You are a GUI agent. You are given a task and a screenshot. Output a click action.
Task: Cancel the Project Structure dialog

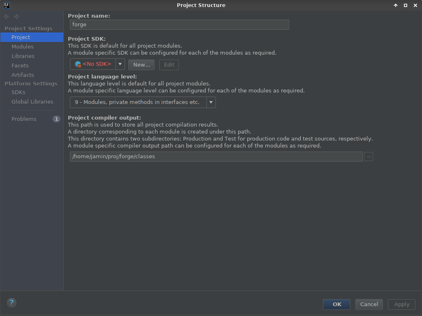click(369, 304)
